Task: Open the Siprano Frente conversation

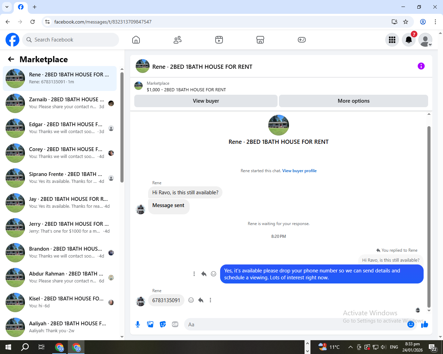Action: pyautogui.click(x=60, y=178)
